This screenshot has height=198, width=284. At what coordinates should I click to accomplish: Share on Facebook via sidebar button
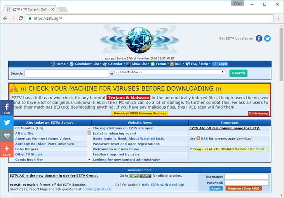pos(7,108)
